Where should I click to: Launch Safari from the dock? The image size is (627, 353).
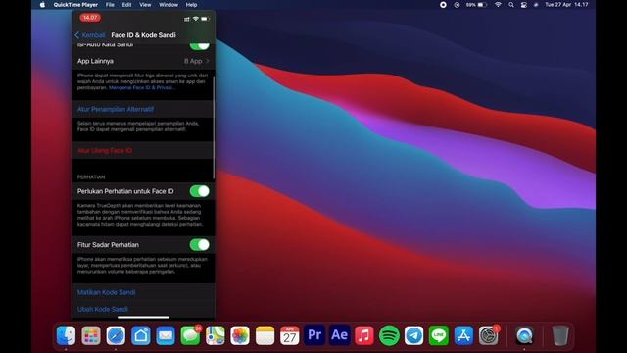point(116,335)
